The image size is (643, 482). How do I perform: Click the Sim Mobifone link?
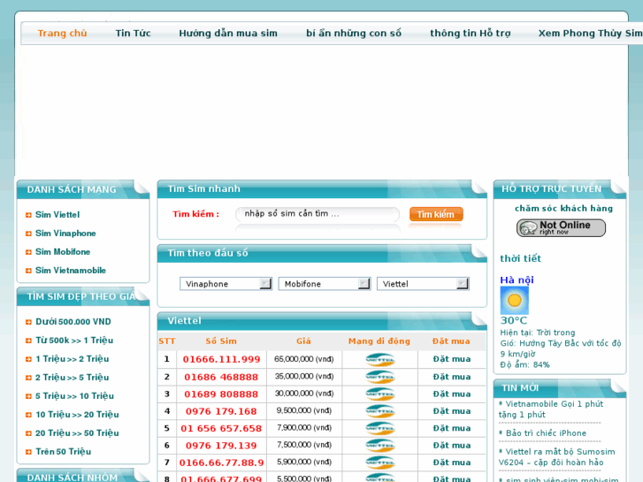tap(63, 251)
